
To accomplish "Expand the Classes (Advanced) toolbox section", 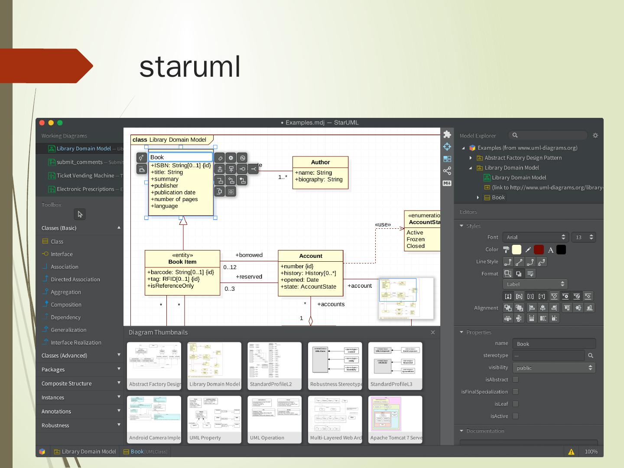I will (81, 355).
